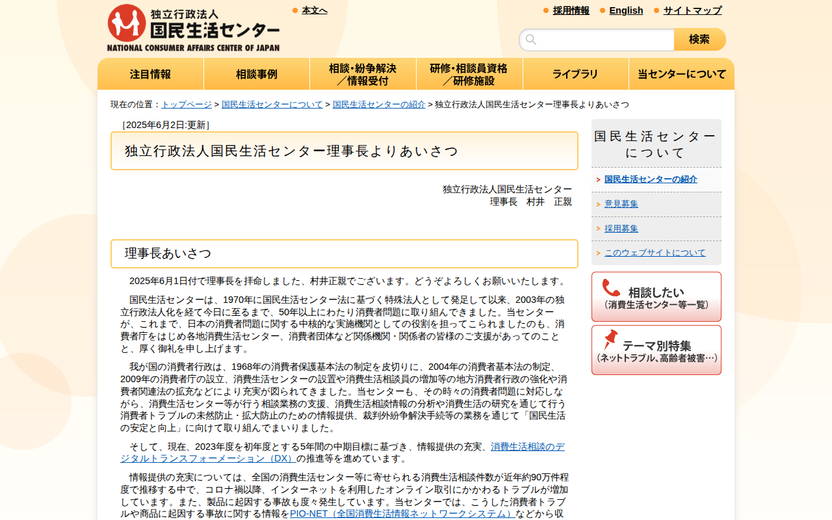Open 研修・相談員資格／研修施設 navigation tab

[x=469, y=74]
